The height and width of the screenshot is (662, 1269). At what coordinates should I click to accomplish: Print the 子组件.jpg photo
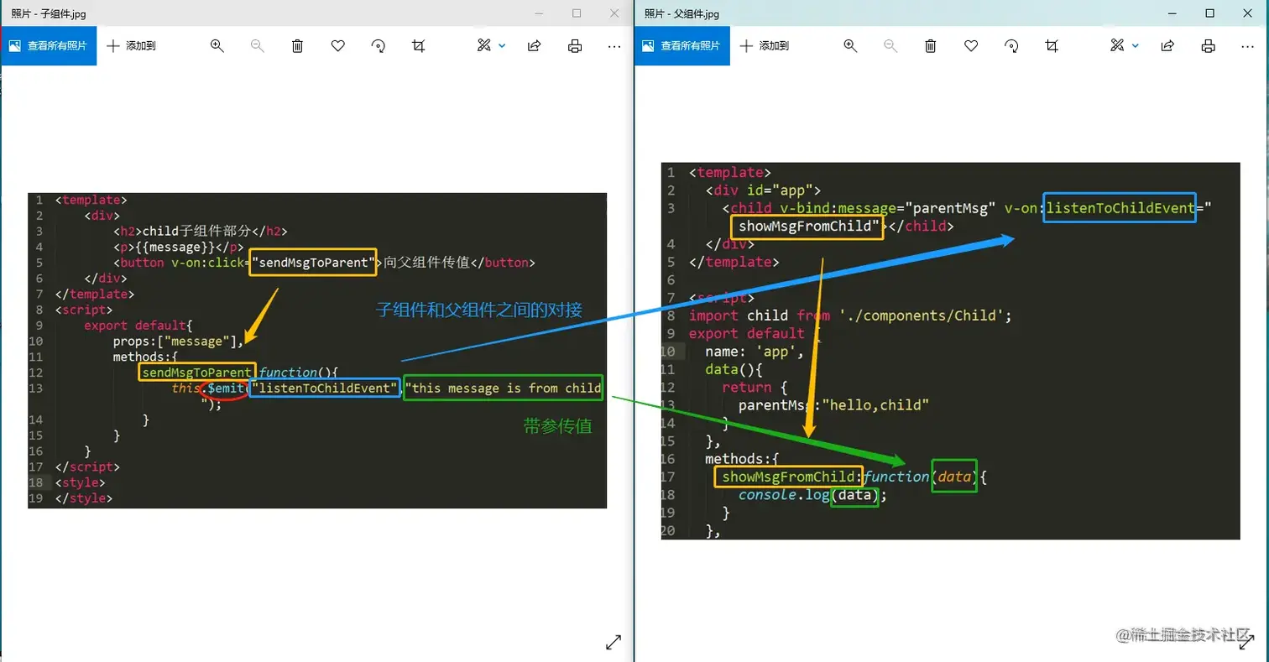(x=575, y=46)
